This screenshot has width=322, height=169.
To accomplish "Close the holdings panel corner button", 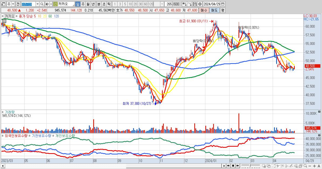I will [x=319, y=135].
